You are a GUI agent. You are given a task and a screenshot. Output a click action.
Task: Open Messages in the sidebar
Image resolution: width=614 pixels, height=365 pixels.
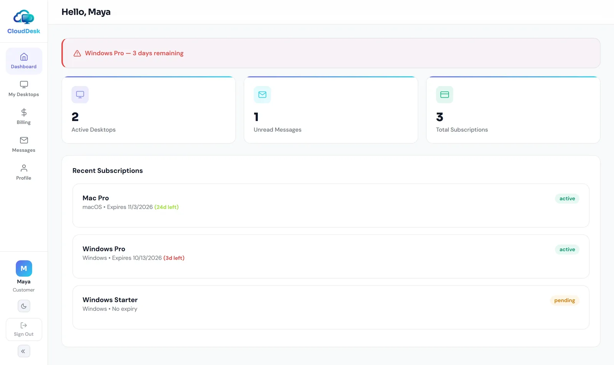point(24,145)
